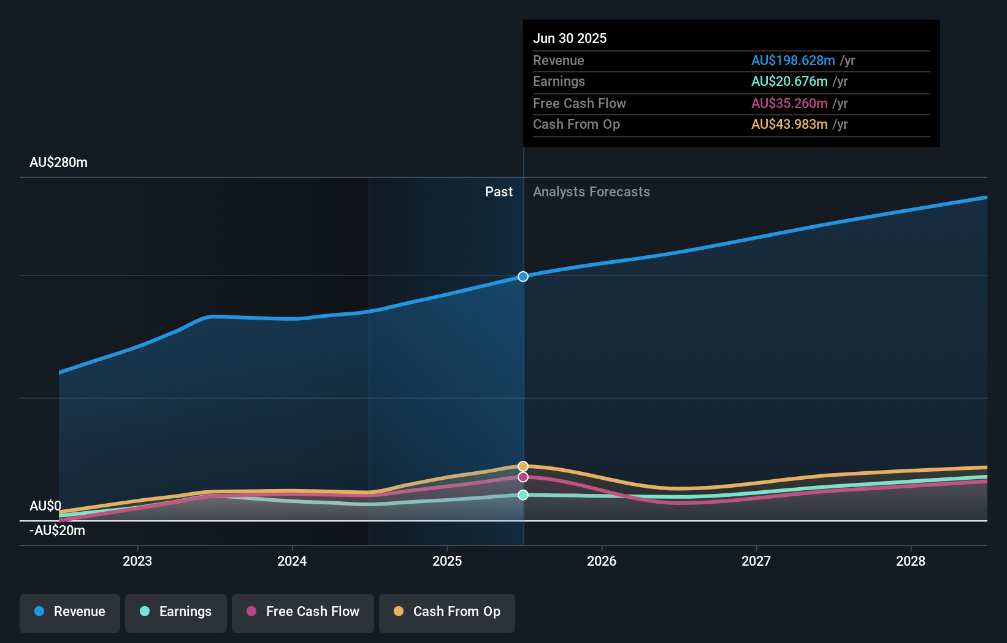Image resolution: width=1007 pixels, height=643 pixels.
Task: Select the Analysts Forecasts section
Action: (x=591, y=191)
